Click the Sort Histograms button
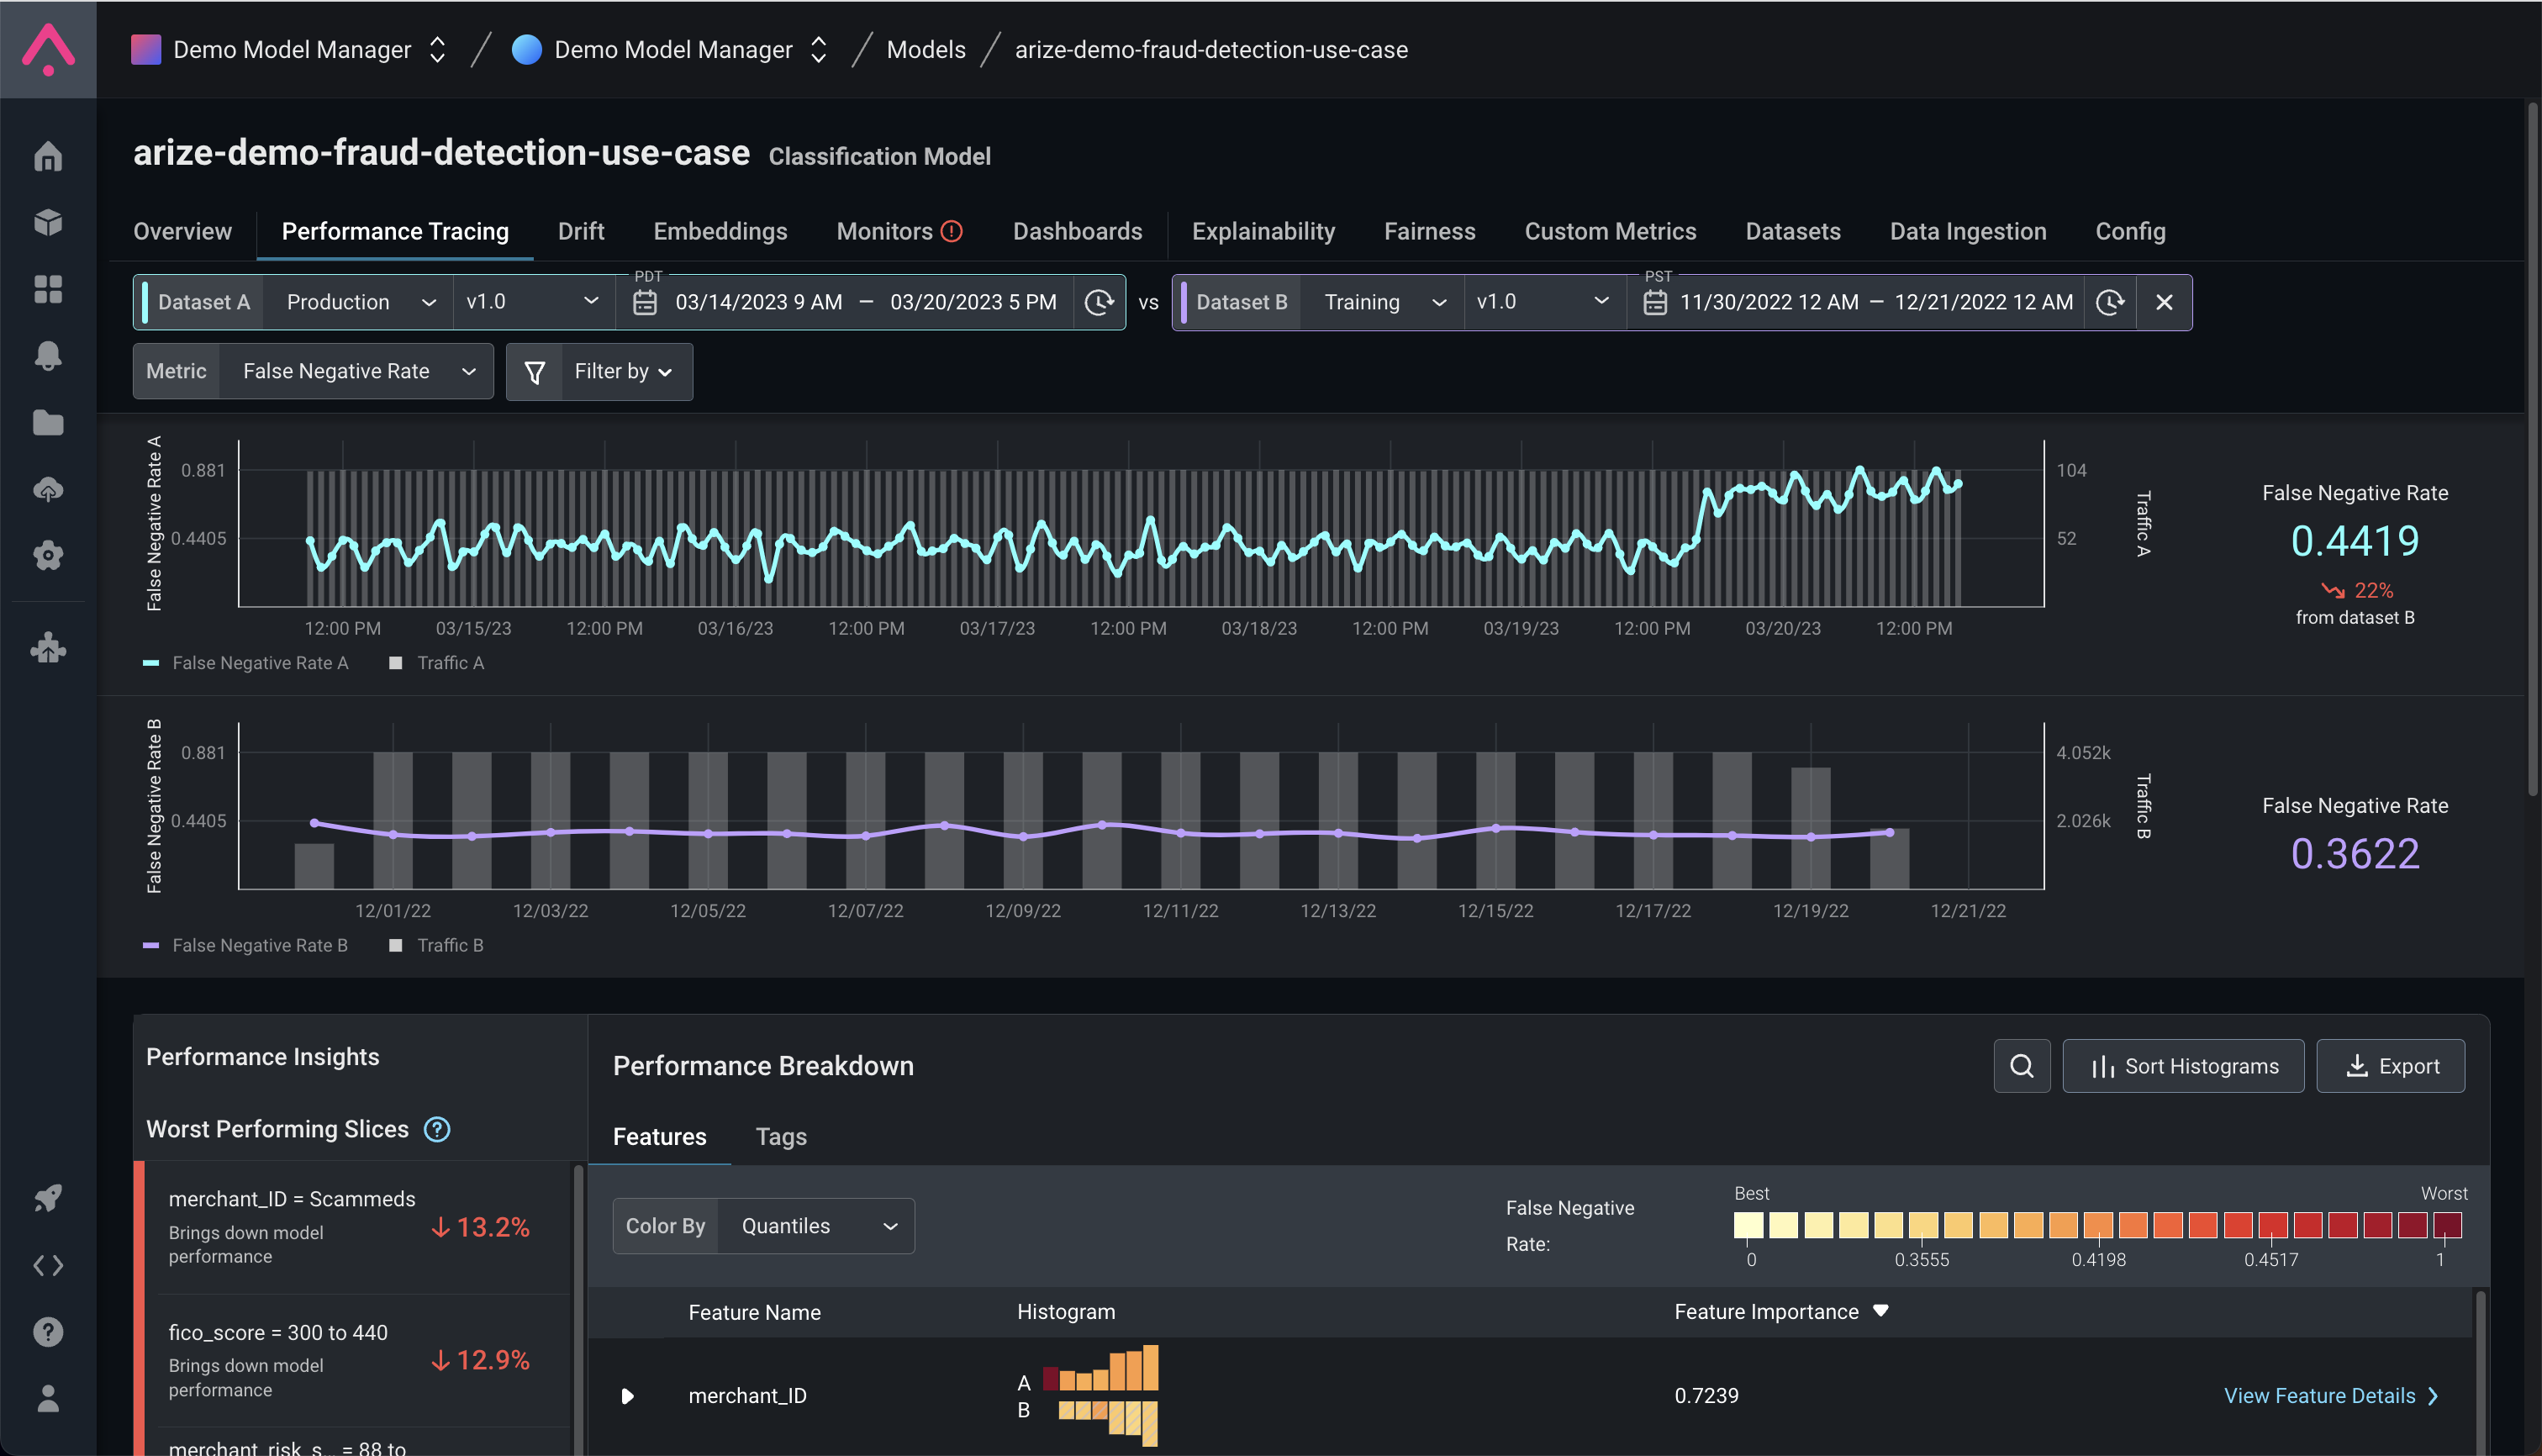Image resolution: width=2542 pixels, height=1456 pixels. (x=2183, y=1066)
